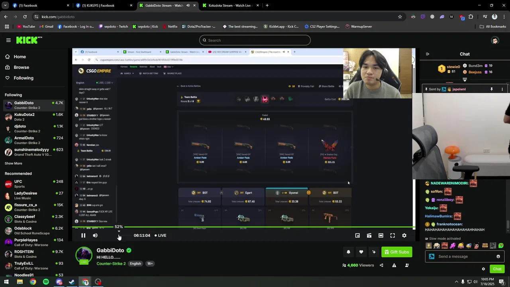Image resolution: width=510 pixels, height=287 pixels.
Task: Adjust the player volume slider at 52%
Action: [119, 236]
